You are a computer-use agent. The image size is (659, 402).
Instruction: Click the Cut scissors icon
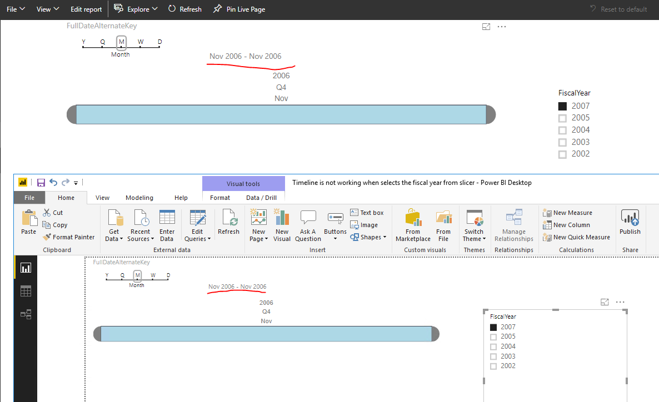(47, 213)
